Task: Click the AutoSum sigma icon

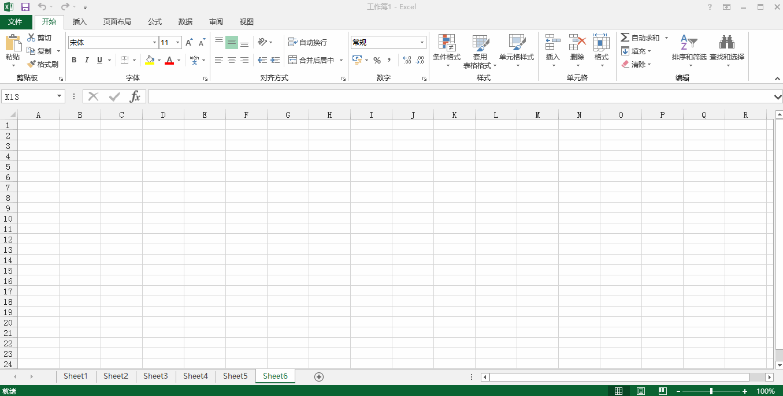Action: (625, 38)
